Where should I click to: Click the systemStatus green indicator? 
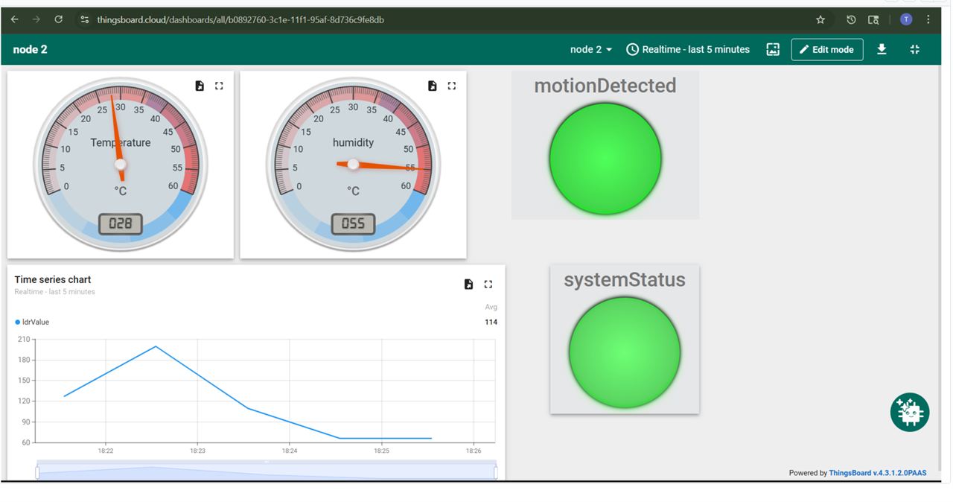pos(625,352)
